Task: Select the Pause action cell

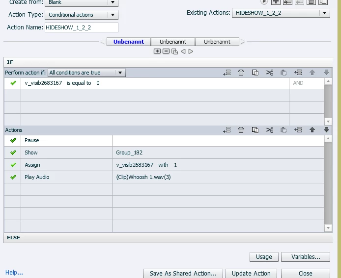Action: [x=66, y=140]
